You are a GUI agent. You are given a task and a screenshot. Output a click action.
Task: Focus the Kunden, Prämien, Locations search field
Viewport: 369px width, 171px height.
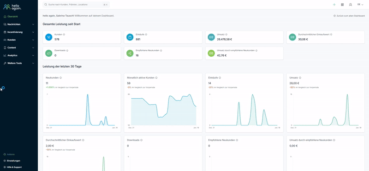[76, 5]
